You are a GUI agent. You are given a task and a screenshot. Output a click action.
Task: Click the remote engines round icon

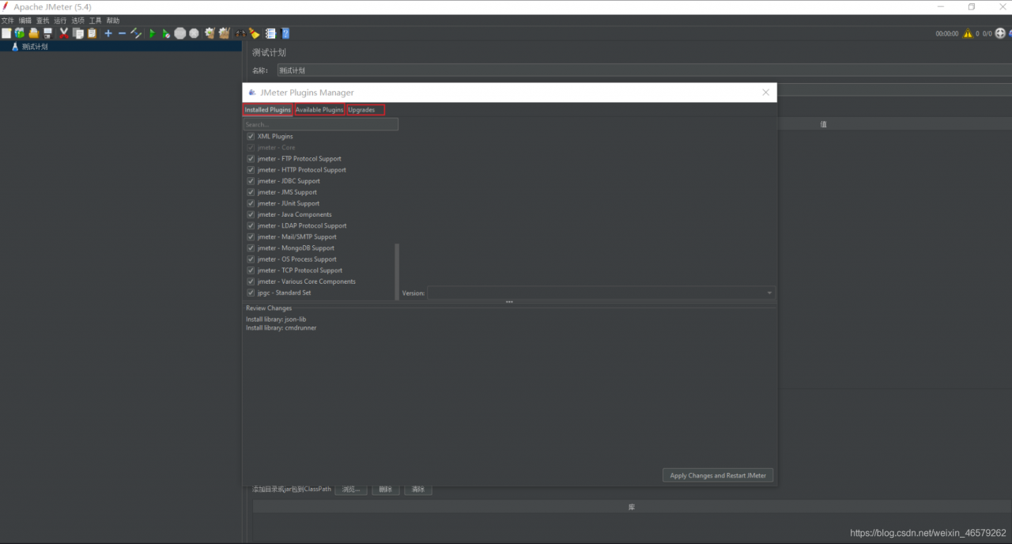point(1000,33)
